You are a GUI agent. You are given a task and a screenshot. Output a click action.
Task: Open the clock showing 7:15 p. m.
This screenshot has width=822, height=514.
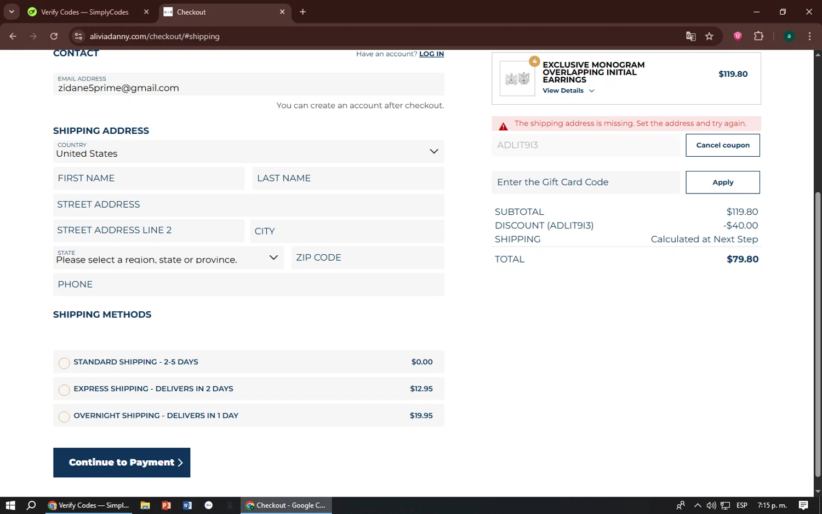point(772,505)
